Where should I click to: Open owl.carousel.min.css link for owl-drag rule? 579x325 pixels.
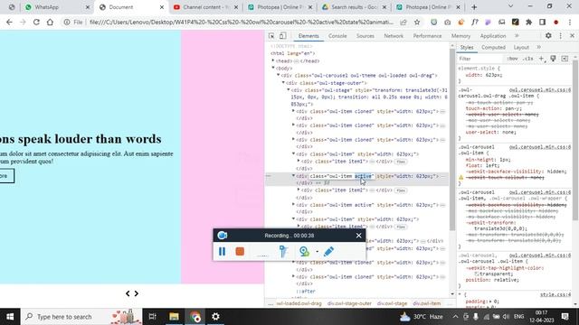[x=540, y=90]
